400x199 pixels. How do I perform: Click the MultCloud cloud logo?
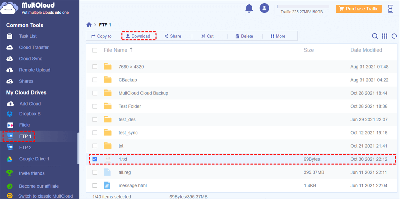coord(9,8)
